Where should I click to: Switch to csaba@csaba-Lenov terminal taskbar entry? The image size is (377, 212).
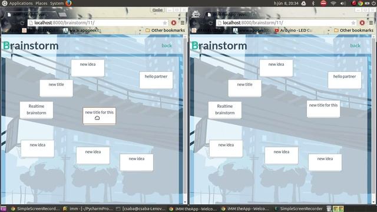[141, 208]
